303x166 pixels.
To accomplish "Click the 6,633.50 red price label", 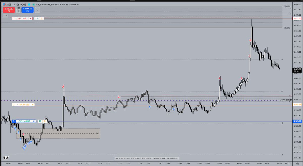I will click(297, 18).
